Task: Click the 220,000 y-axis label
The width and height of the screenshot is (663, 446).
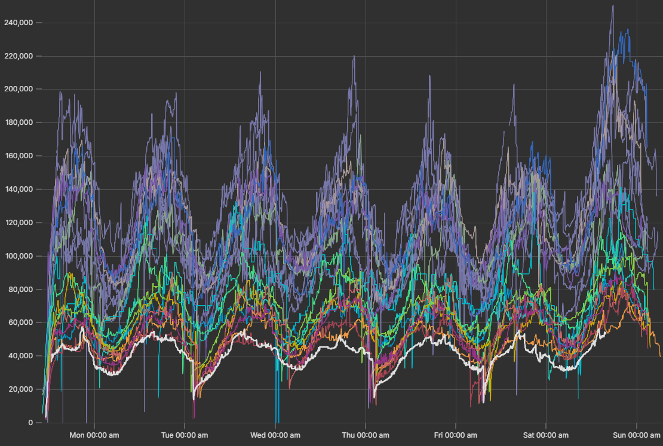Action: pos(19,56)
